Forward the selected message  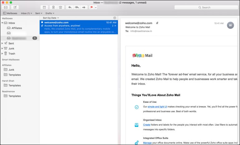[x=84, y=7]
